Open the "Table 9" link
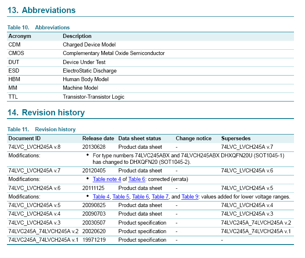The height and width of the screenshot is (258, 305). [190, 196]
